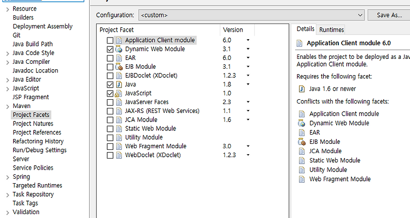410x218 pixels.
Task: Click the Version column header
Action: pos(233,29)
